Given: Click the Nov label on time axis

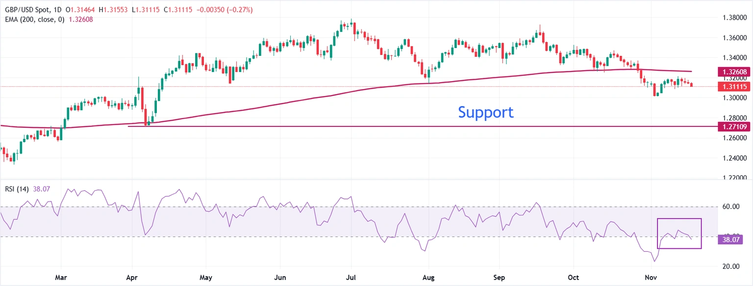Looking at the screenshot, I should (651, 277).
